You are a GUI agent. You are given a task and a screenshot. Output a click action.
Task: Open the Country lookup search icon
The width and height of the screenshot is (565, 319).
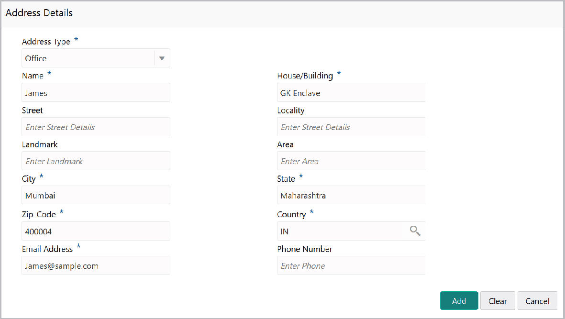pos(415,231)
